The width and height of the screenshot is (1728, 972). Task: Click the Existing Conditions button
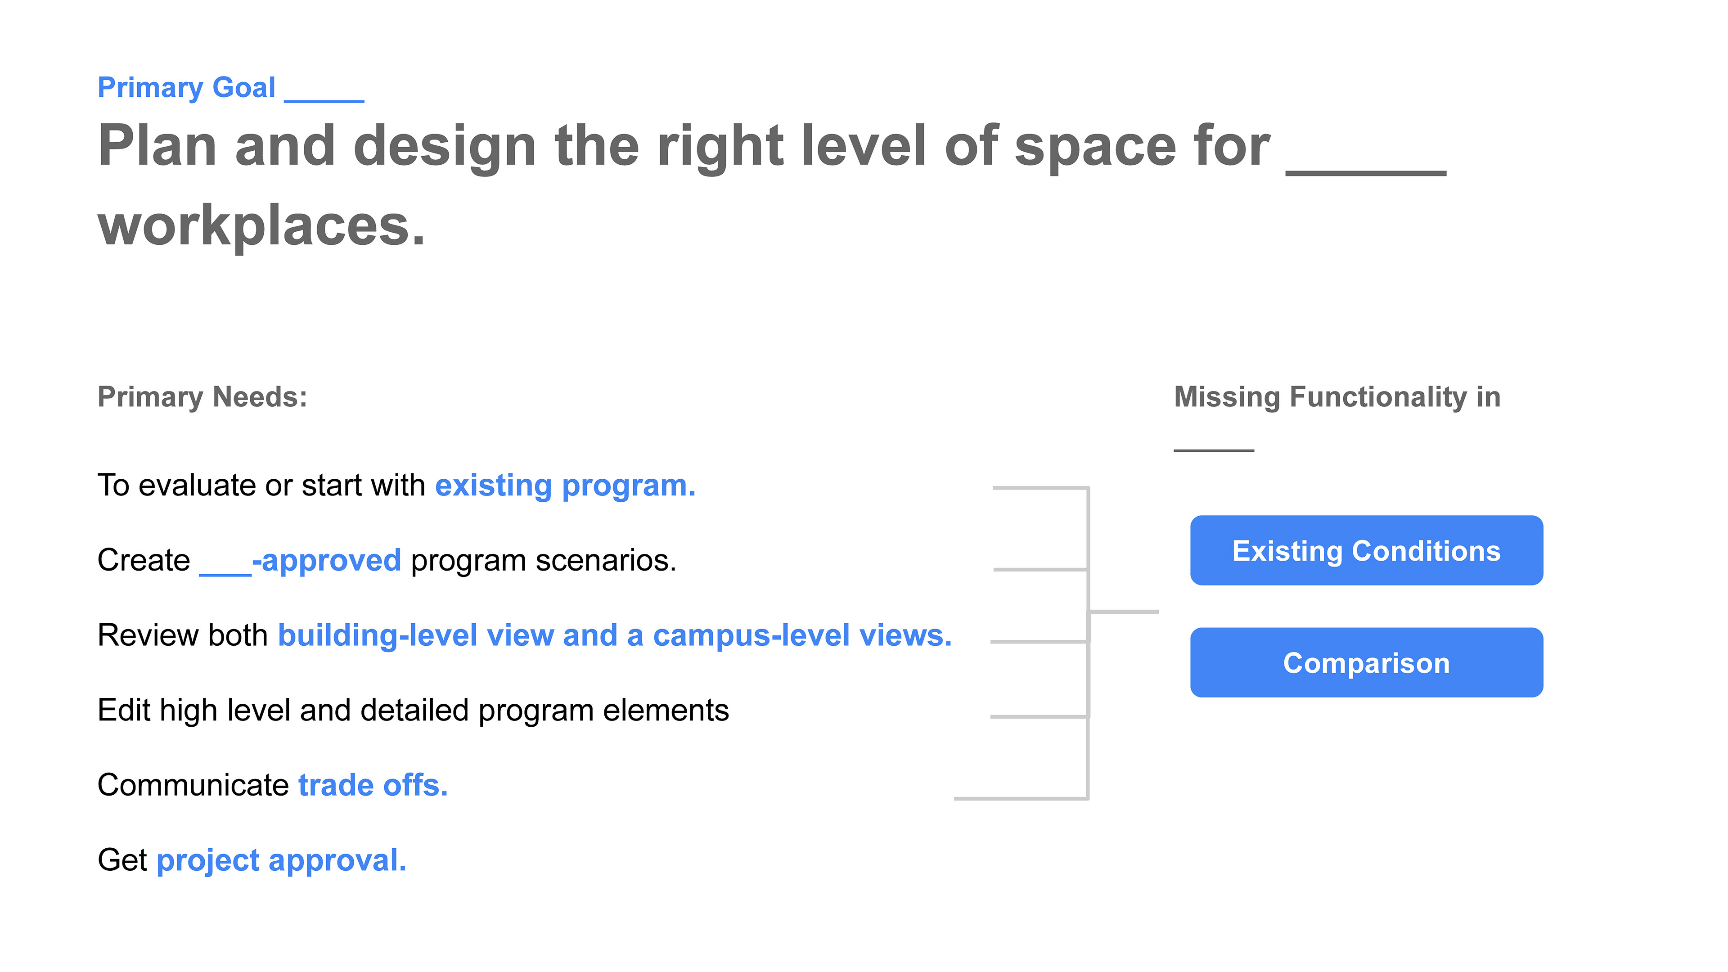(x=1366, y=551)
